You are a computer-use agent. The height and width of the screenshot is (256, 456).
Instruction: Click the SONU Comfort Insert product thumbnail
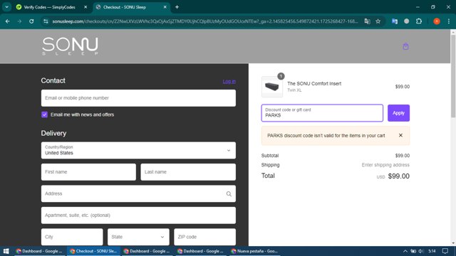(272, 87)
